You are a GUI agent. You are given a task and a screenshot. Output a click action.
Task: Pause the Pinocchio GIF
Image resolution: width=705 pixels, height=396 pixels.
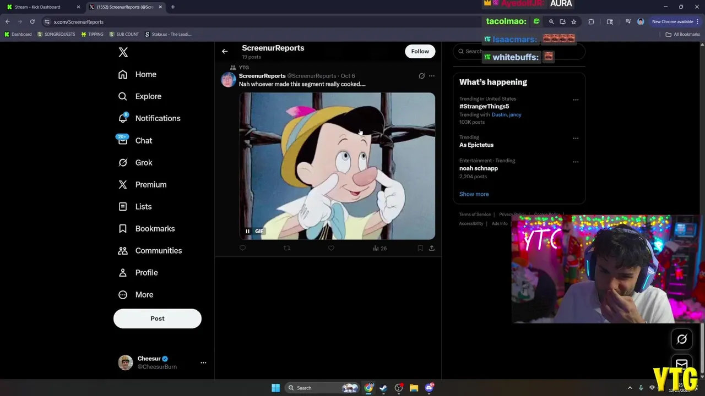pyautogui.click(x=248, y=231)
